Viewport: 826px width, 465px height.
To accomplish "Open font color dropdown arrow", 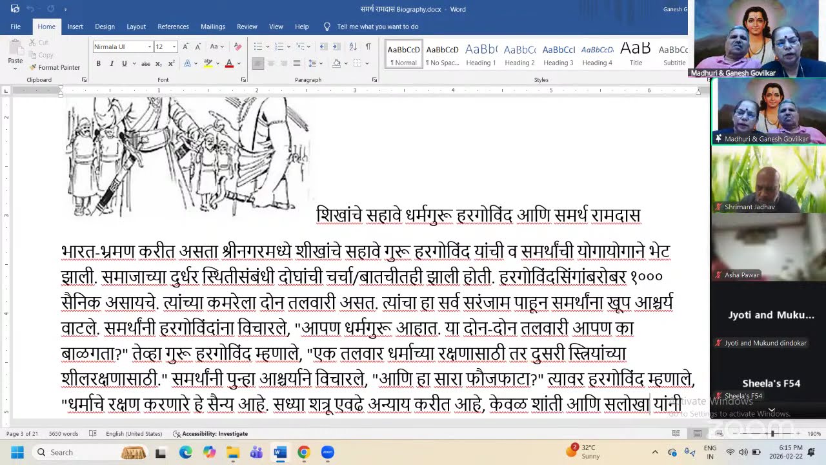I will tap(239, 63).
